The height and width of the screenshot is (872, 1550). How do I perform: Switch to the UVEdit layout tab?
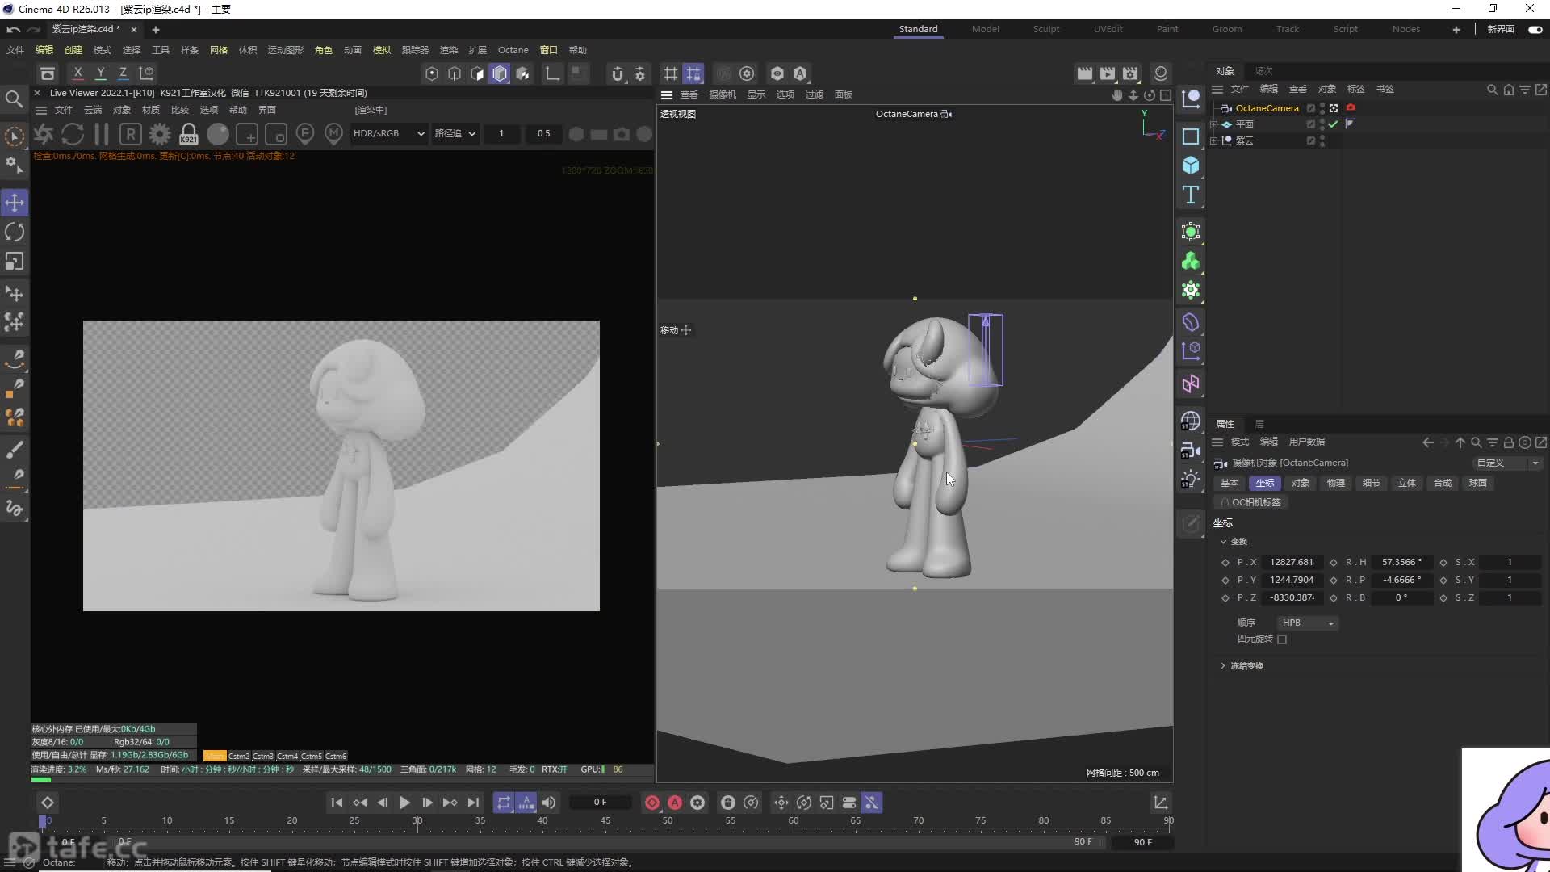(x=1108, y=29)
